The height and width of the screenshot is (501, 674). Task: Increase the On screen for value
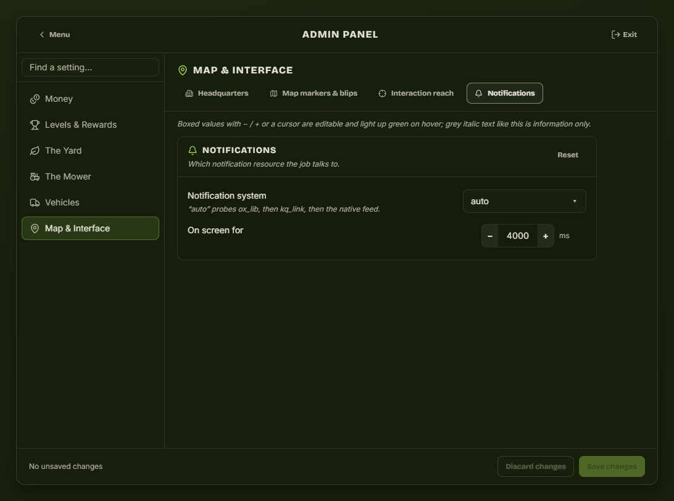(546, 236)
